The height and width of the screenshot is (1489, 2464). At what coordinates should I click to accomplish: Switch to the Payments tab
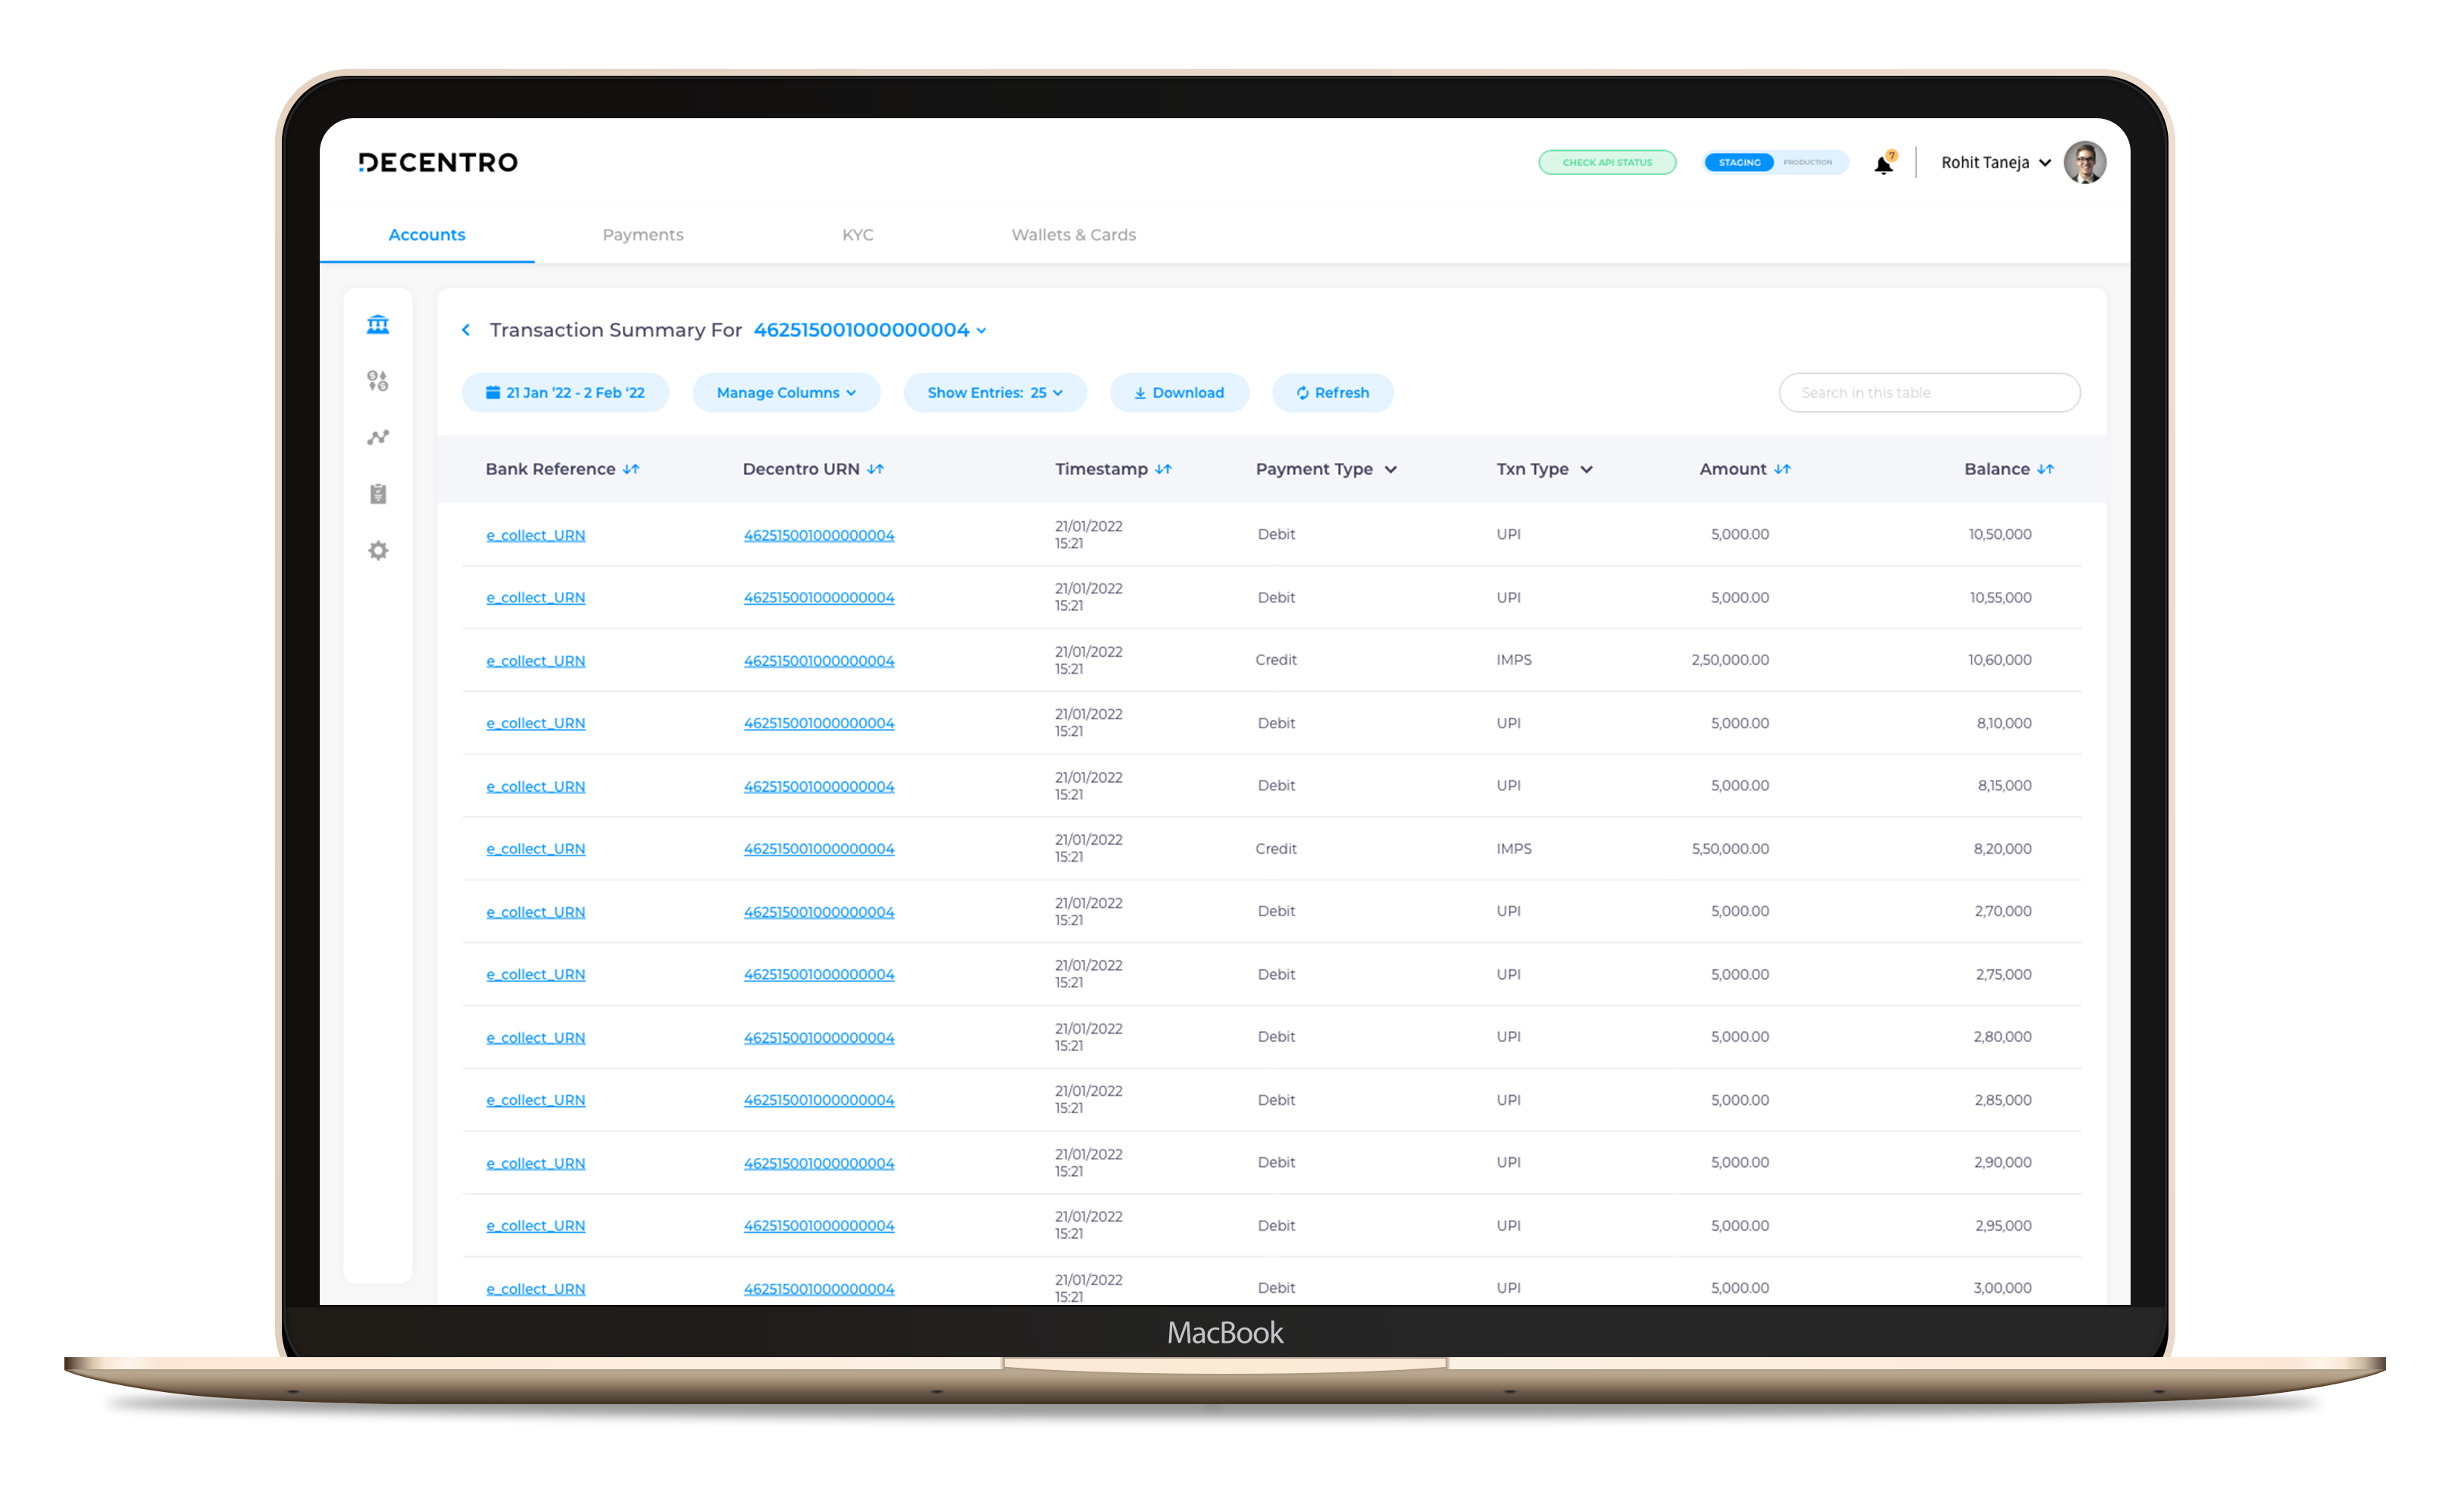(643, 234)
